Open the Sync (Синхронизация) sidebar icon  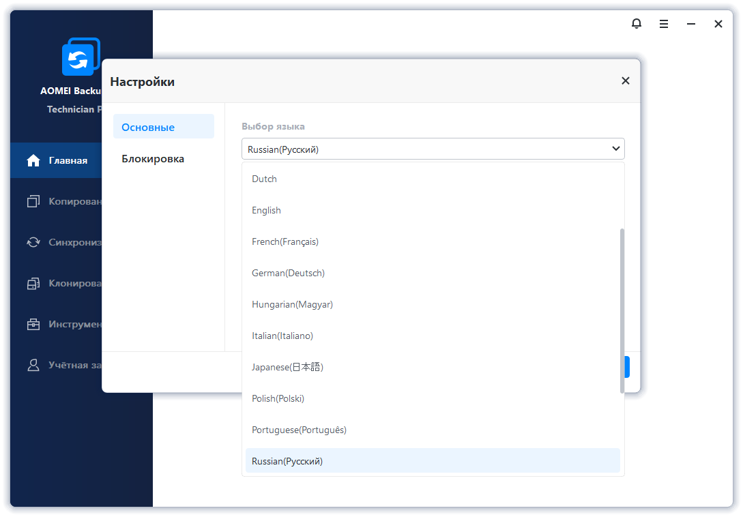click(33, 242)
